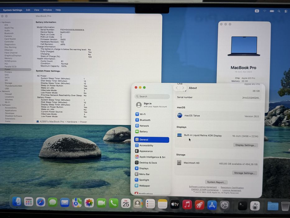Select Thunderbolt/USB4 in System Information sidebar

tap(13, 86)
